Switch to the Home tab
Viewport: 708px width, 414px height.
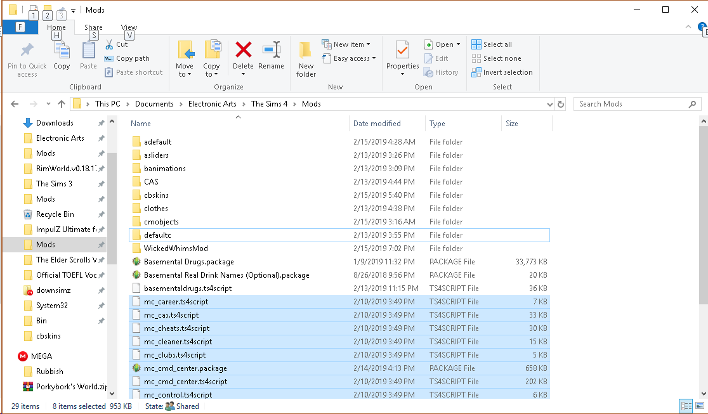click(x=56, y=27)
